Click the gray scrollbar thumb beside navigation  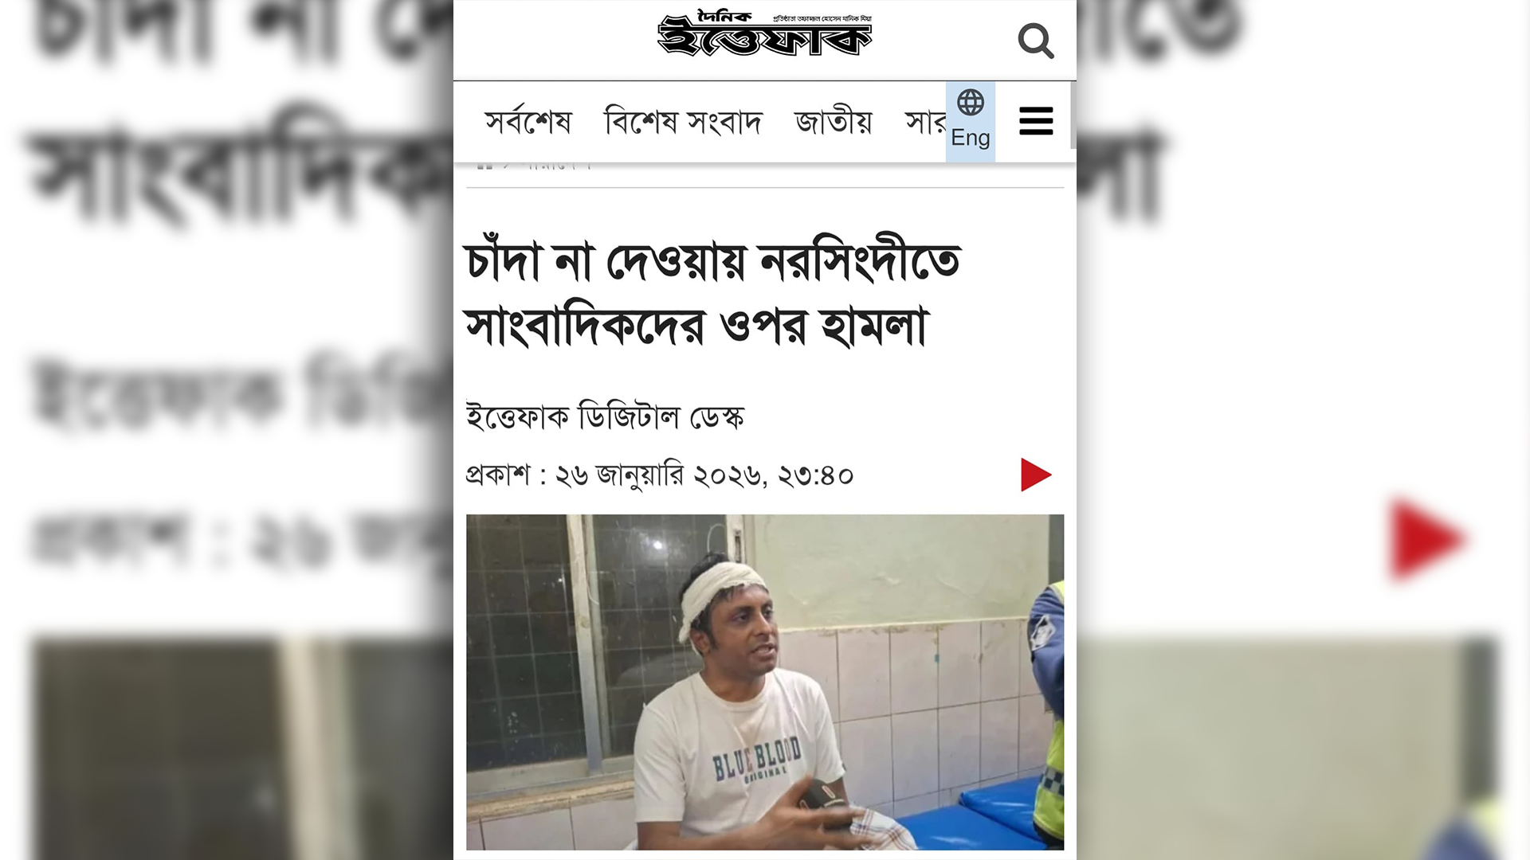(1073, 115)
